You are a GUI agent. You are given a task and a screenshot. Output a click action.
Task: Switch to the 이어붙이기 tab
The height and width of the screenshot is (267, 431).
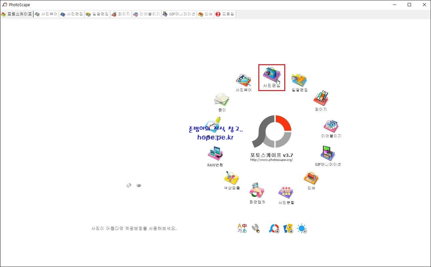tap(146, 14)
